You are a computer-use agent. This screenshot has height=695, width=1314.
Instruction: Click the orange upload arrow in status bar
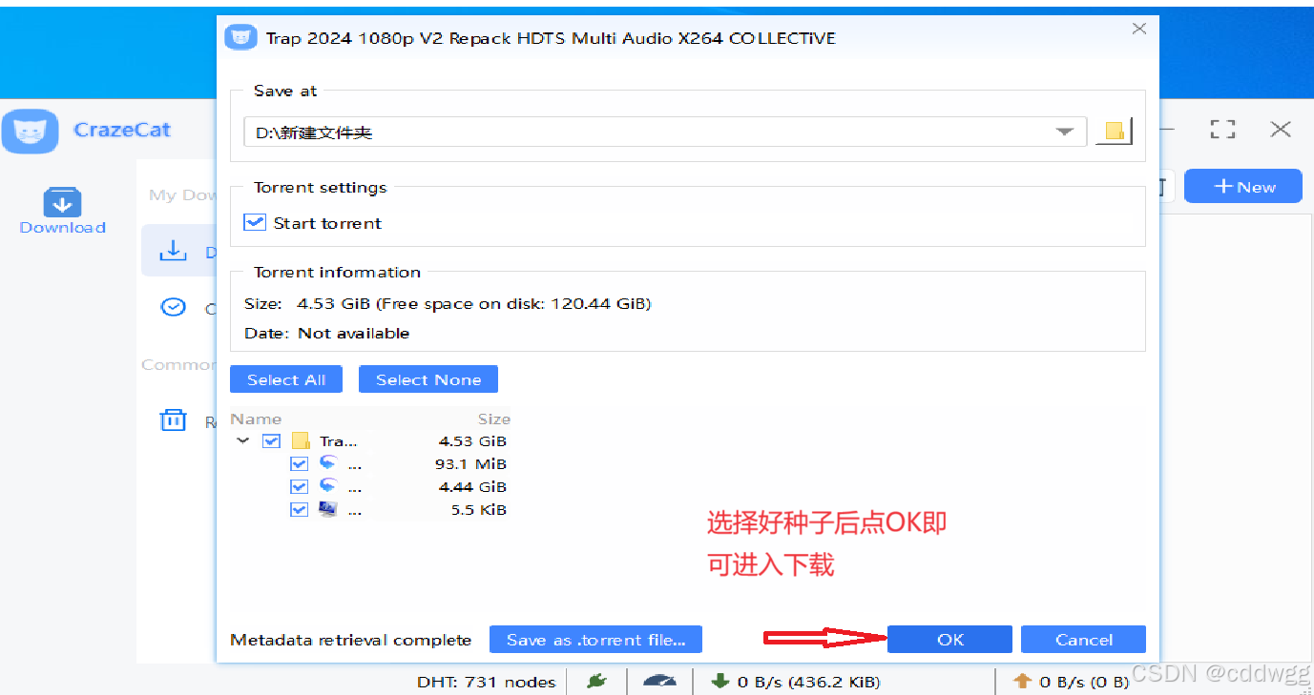point(1023,682)
